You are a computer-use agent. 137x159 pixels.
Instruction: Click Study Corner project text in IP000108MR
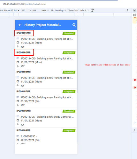tap(47, 117)
